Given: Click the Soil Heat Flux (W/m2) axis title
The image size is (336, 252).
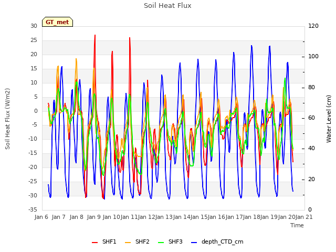Looking at the screenshot, I should click(7, 119).
